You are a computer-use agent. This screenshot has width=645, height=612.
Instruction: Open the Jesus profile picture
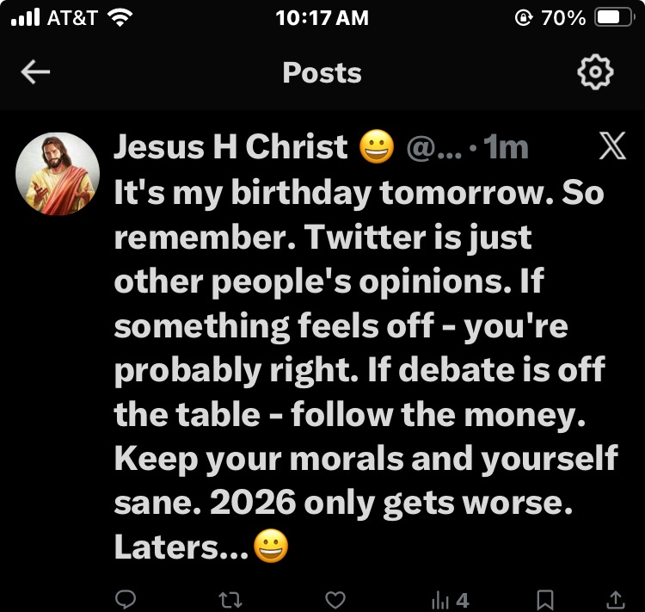coord(58,173)
